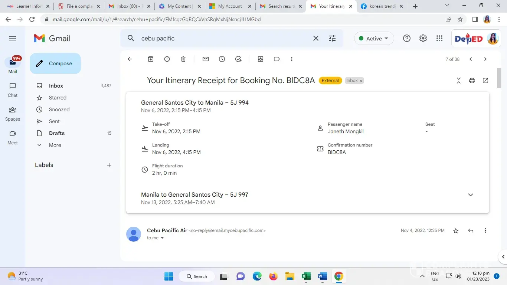
Task: Print the itinerary email
Action: [x=472, y=81]
